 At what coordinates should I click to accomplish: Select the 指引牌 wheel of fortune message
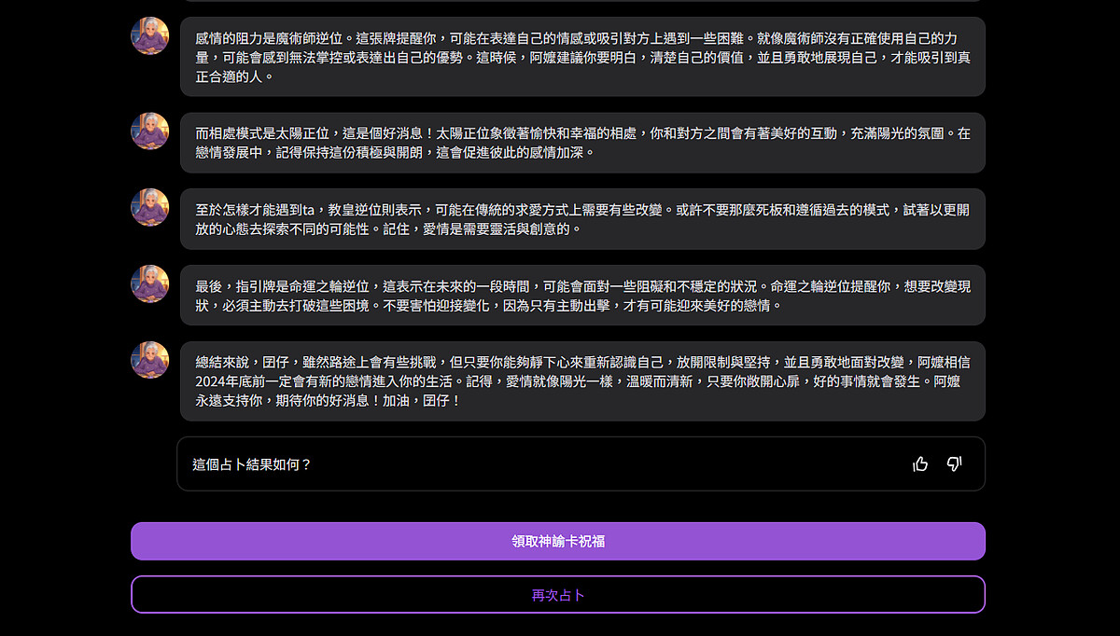click(x=581, y=295)
